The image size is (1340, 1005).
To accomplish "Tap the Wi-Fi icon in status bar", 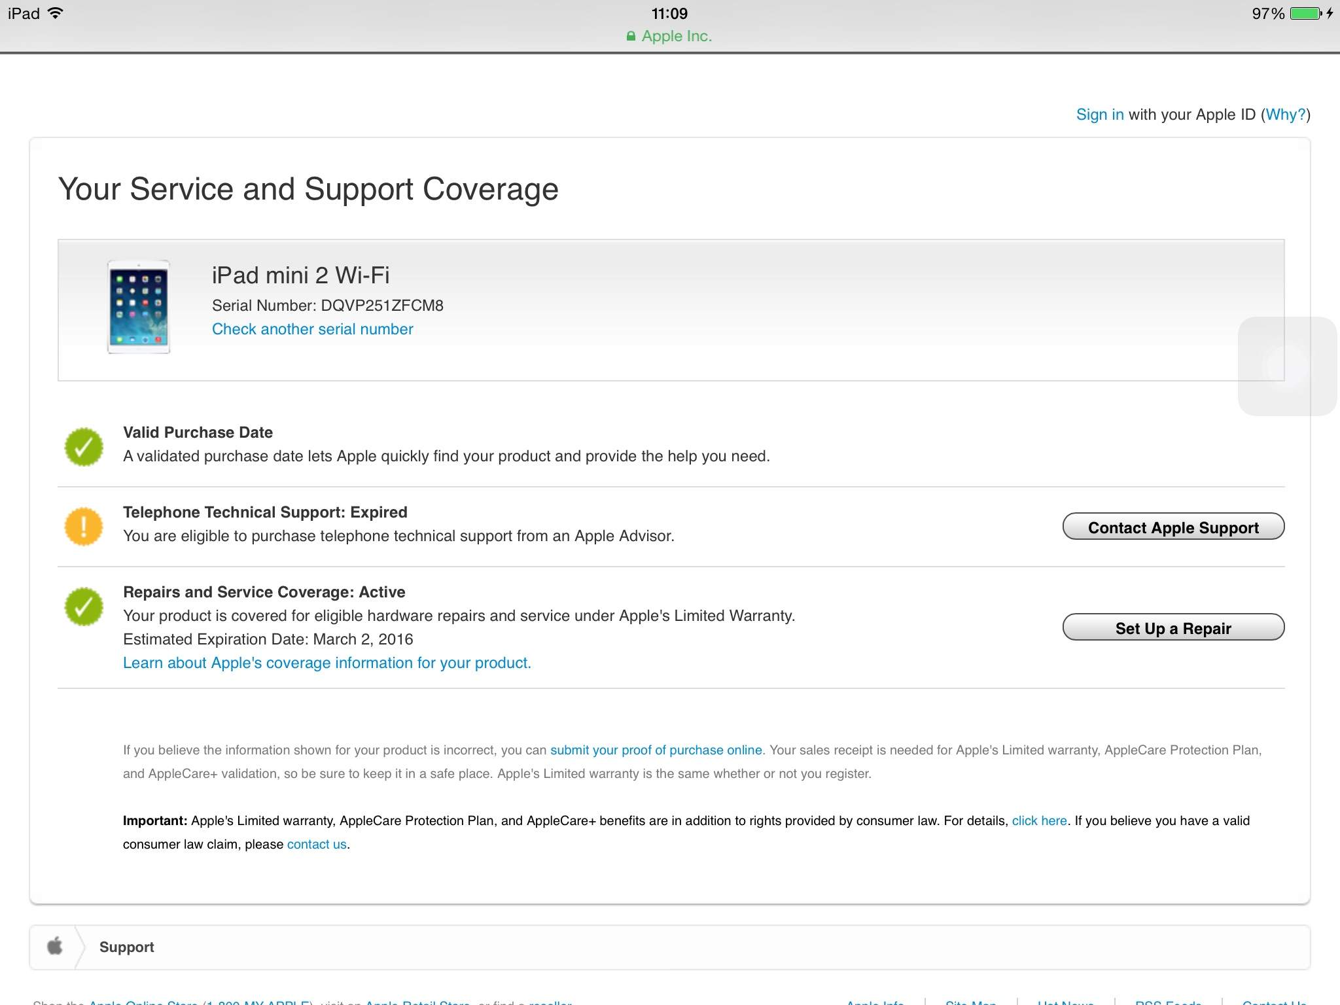I will point(56,13).
